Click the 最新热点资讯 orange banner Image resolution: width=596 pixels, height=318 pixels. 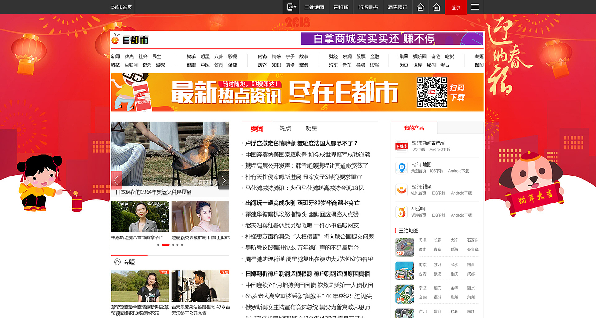point(298,92)
